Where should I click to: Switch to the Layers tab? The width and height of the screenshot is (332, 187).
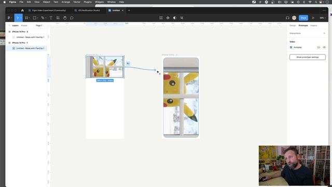click(x=15, y=25)
